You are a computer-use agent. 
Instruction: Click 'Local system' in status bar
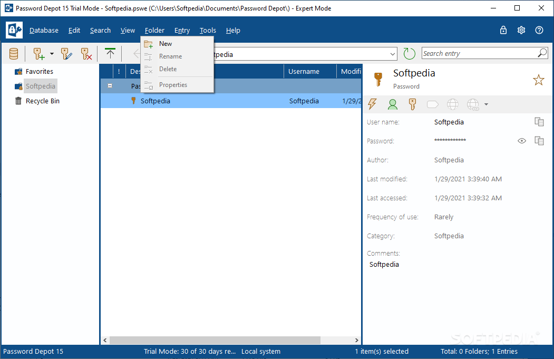tap(261, 352)
